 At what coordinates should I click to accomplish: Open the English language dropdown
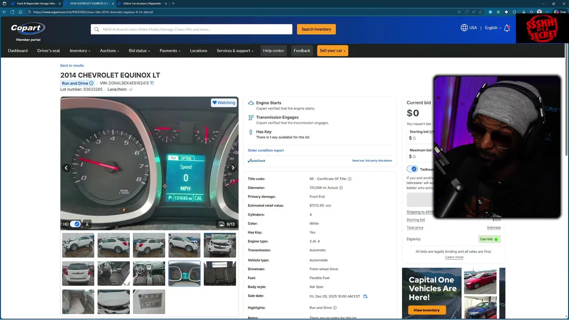(x=493, y=28)
